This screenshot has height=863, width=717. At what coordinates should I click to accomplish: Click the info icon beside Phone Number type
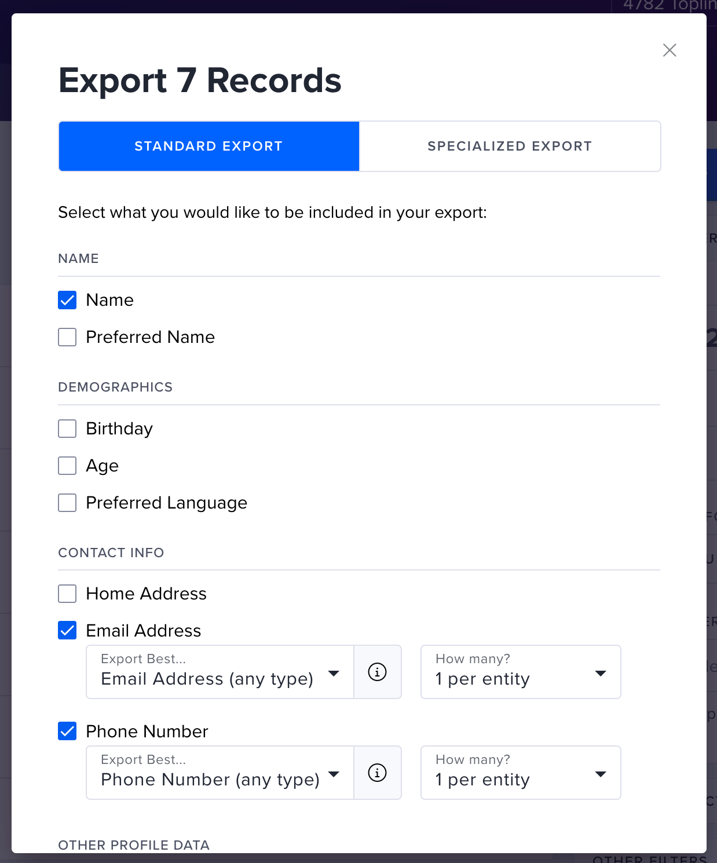click(x=378, y=773)
